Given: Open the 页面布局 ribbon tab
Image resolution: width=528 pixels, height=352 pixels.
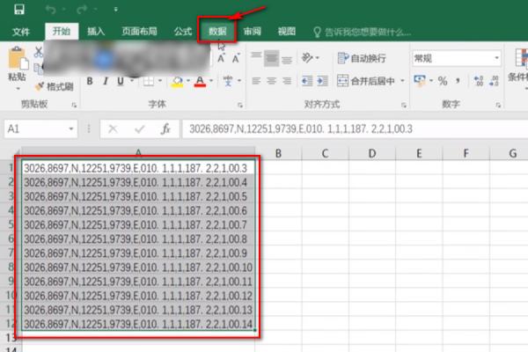Looking at the screenshot, I should (139, 32).
